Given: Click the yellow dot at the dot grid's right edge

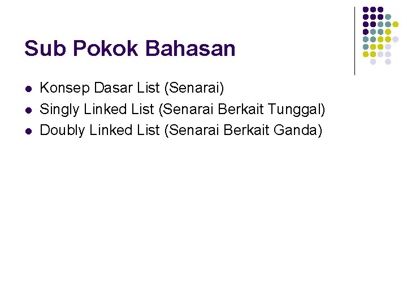Looking at the screenshot, I should coord(395,24).
